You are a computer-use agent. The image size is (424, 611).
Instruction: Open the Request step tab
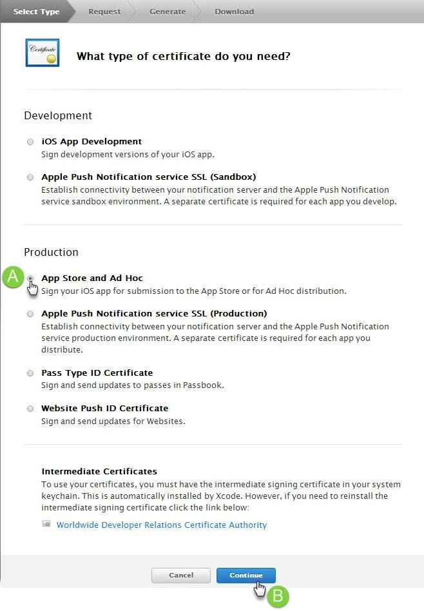[x=104, y=12]
